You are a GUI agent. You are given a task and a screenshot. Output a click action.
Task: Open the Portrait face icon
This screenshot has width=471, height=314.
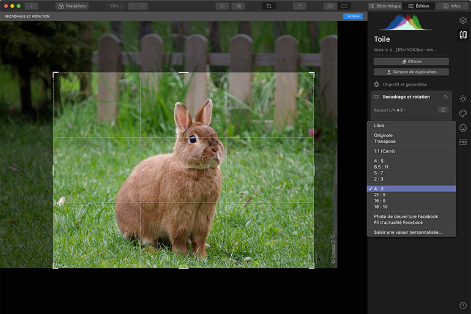coord(462,128)
